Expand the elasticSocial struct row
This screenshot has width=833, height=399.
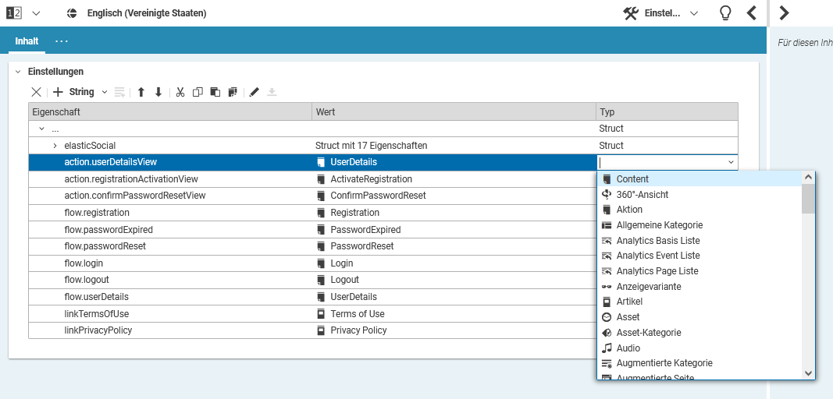[x=55, y=146]
